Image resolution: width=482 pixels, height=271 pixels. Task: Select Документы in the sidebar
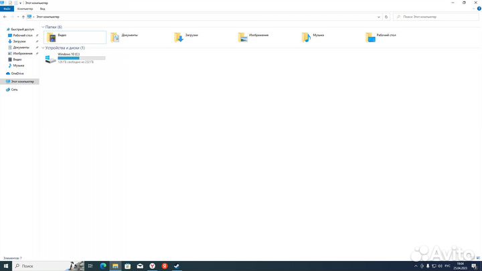coord(19,48)
